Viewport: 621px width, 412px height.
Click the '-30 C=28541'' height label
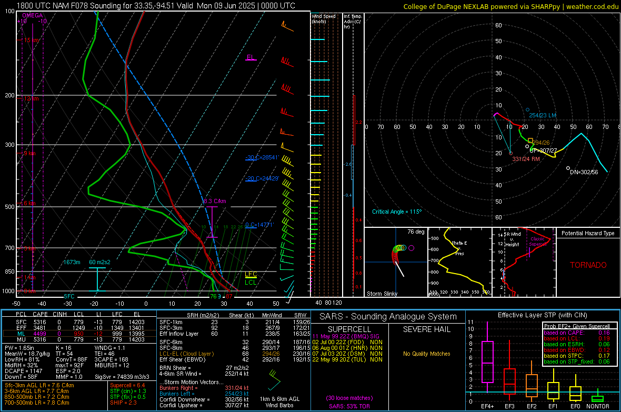[x=262, y=158]
